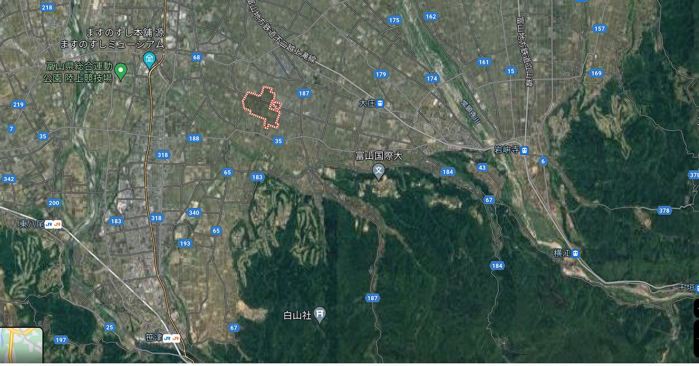Click the 横江 station icon
Screen dimensions: 699x366
[575, 254]
